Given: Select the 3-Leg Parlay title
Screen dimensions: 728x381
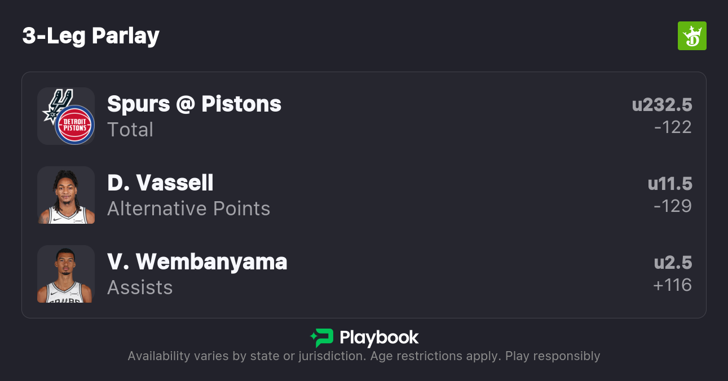Looking at the screenshot, I should pos(91,36).
